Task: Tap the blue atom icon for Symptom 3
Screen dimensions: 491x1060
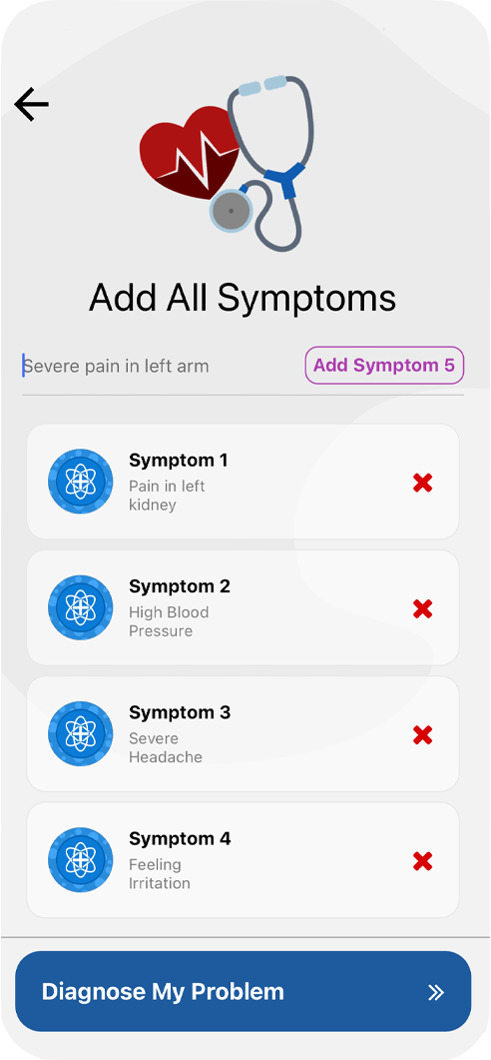Action: click(81, 734)
